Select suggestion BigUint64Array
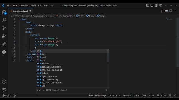This screenshot has width=179, height=100. point(72,79)
